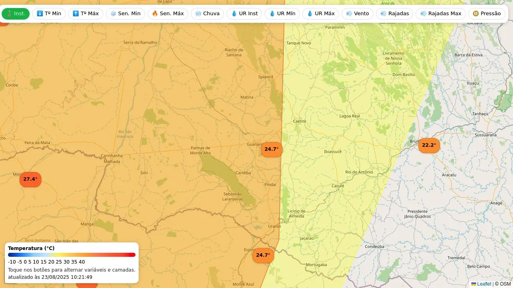Switch to Tº Máx layer
Screen dimensions: 513x288
click(85, 14)
